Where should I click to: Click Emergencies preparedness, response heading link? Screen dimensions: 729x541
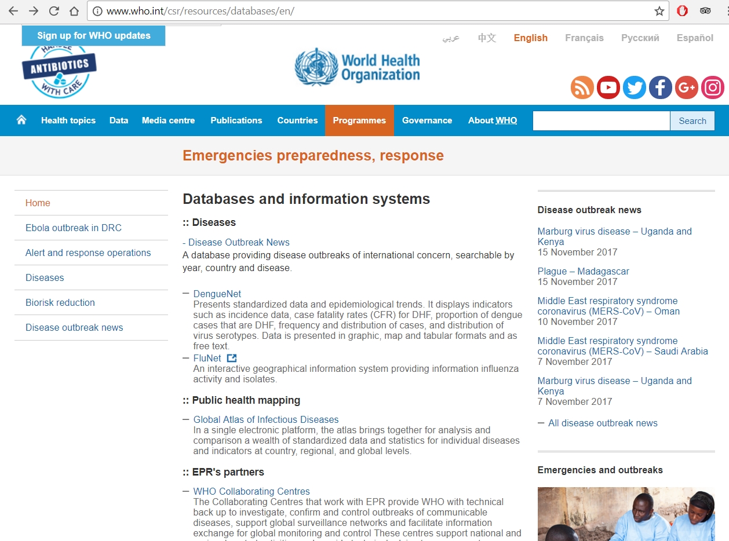313,156
